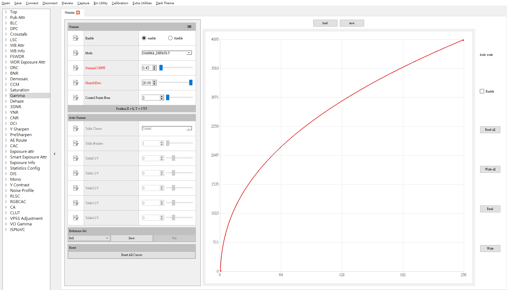The height and width of the screenshot is (290, 507).
Task: Click the save button above the graph
Action: click(352, 23)
